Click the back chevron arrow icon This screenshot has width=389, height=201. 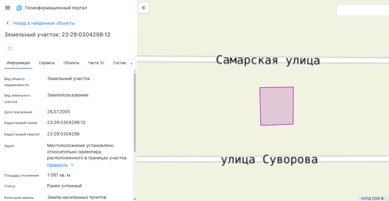pyautogui.click(x=8, y=23)
